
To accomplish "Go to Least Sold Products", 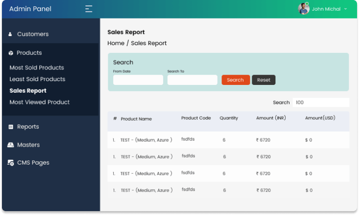I will tap(37, 79).
